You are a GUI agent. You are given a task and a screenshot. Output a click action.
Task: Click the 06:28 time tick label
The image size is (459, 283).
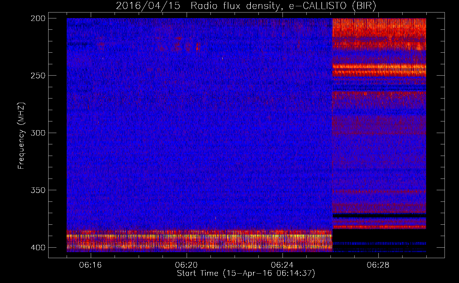click(378, 265)
